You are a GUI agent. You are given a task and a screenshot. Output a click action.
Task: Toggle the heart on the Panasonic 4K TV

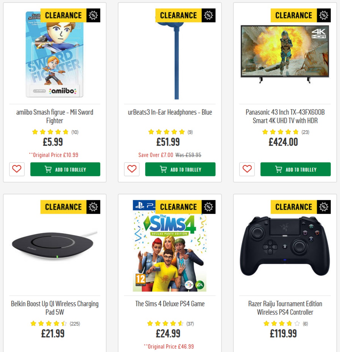[x=246, y=169]
